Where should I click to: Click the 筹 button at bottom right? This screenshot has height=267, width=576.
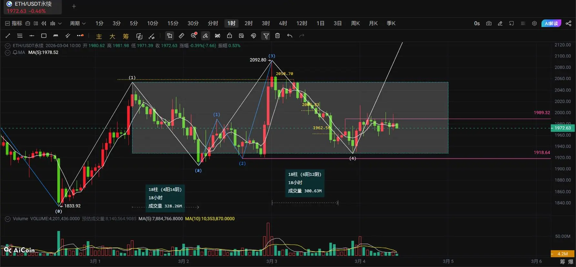pyautogui.click(x=562, y=262)
